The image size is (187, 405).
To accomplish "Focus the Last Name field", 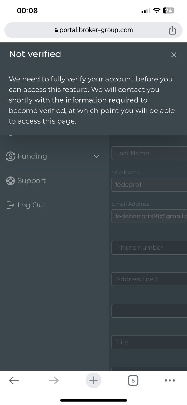I will tap(149, 153).
